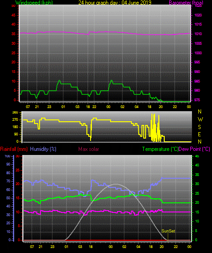Click temperature axis value 35
The height and width of the screenshot is (253, 212).
pos(197,175)
